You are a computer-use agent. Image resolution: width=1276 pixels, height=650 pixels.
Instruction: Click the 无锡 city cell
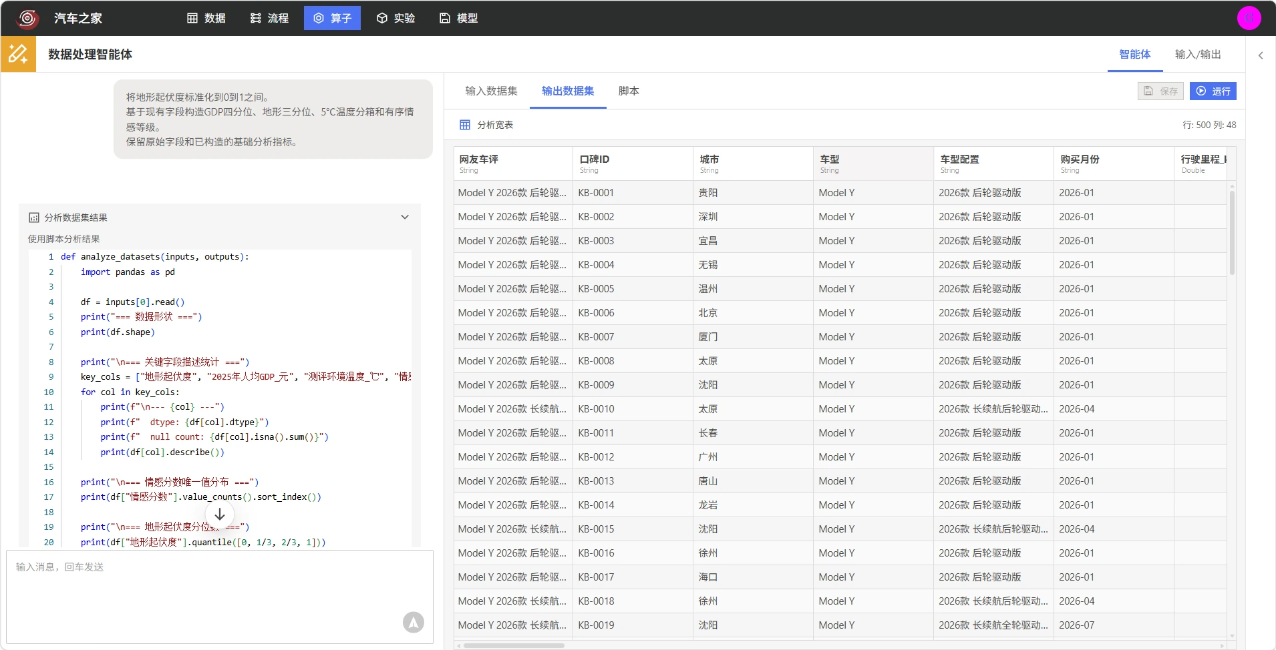754,265
